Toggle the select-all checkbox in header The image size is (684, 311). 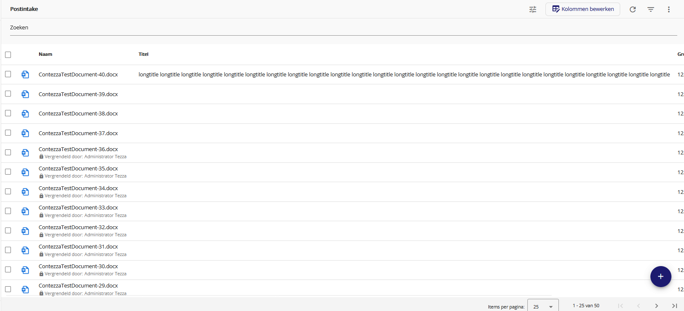tap(8, 55)
